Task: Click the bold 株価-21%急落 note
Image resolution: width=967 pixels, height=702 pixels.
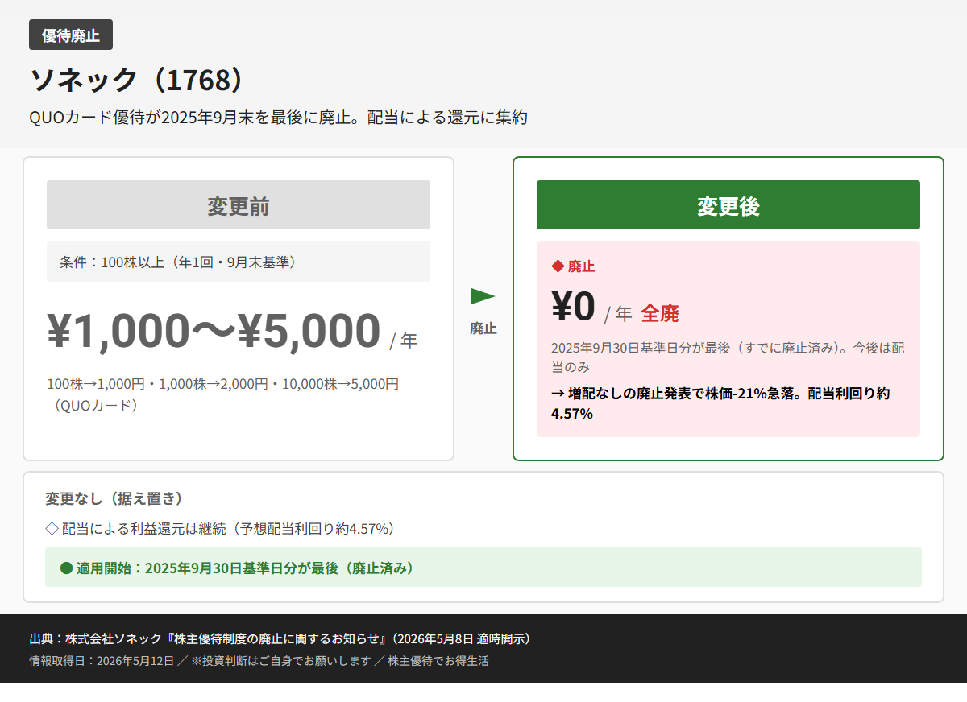Action: (x=721, y=403)
